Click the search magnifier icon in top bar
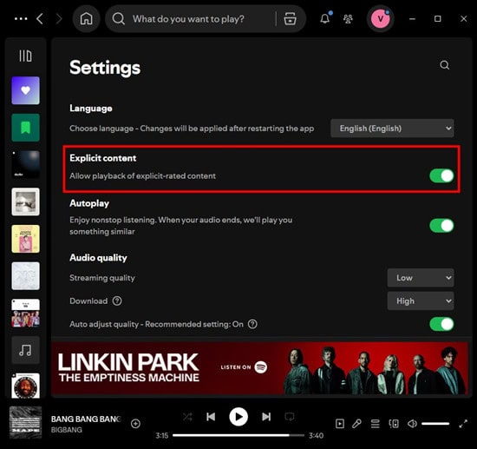Image resolution: width=477 pixels, height=449 pixels. click(118, 19)
